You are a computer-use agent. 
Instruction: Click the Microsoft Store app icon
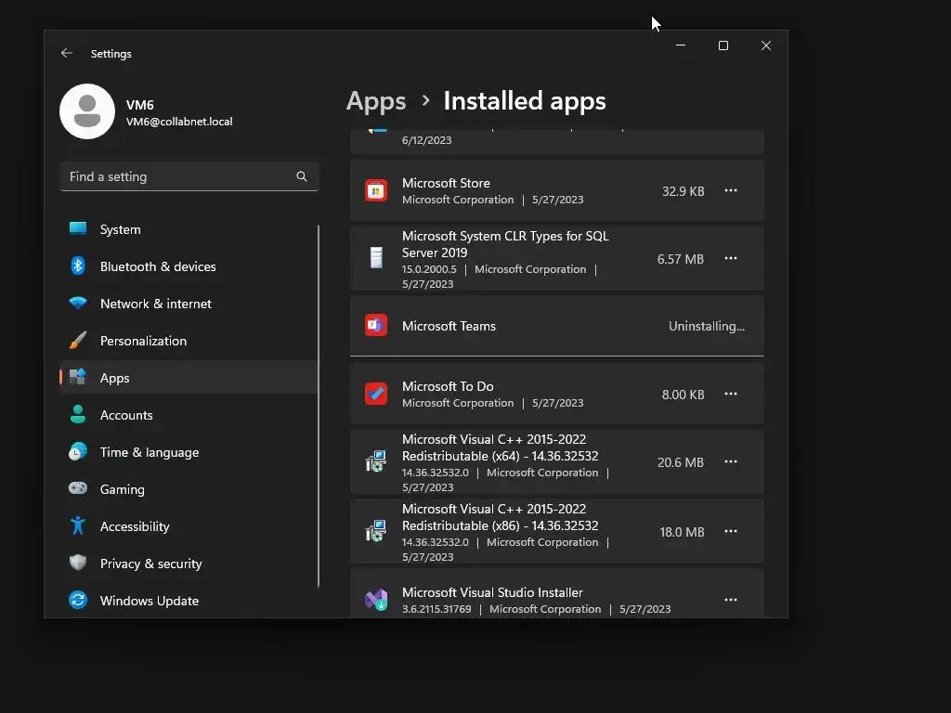(376, 190)
